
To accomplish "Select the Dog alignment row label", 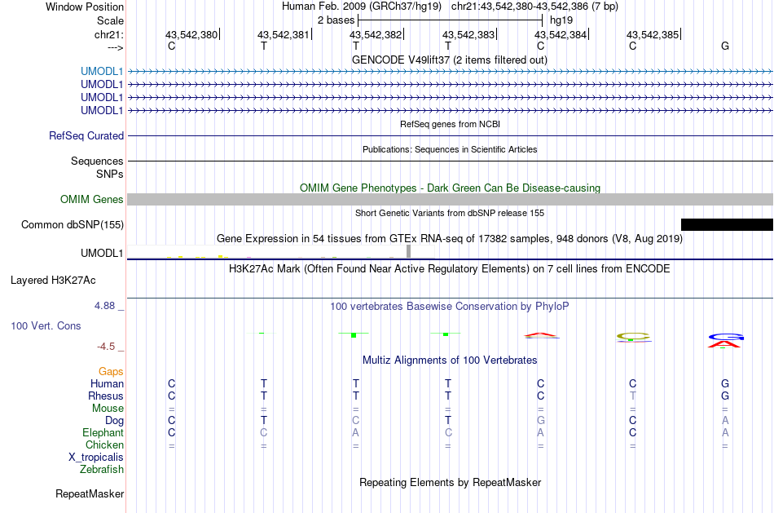I will click(114, 421).
